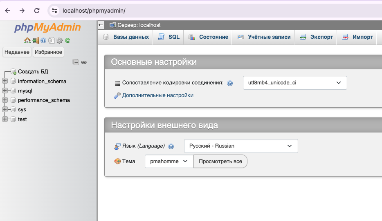Select the performance_schema database name
Screen dimensions: 382x221
44,100
